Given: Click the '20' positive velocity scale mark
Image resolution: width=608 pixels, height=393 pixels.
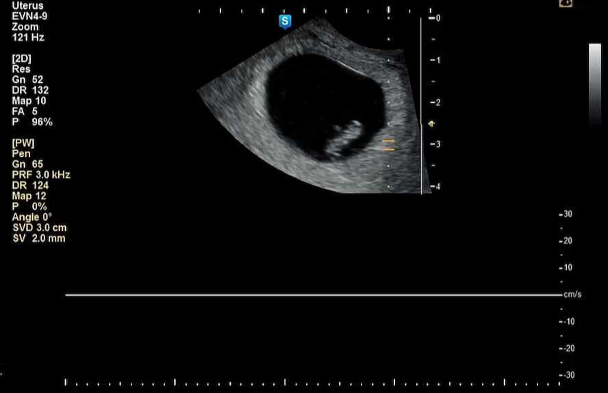Looking at the screenshot, I should pos(566,241).
